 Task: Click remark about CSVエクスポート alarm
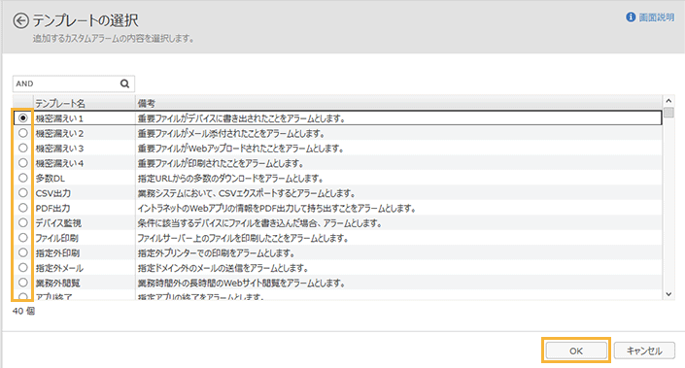[x=247, y=193]
